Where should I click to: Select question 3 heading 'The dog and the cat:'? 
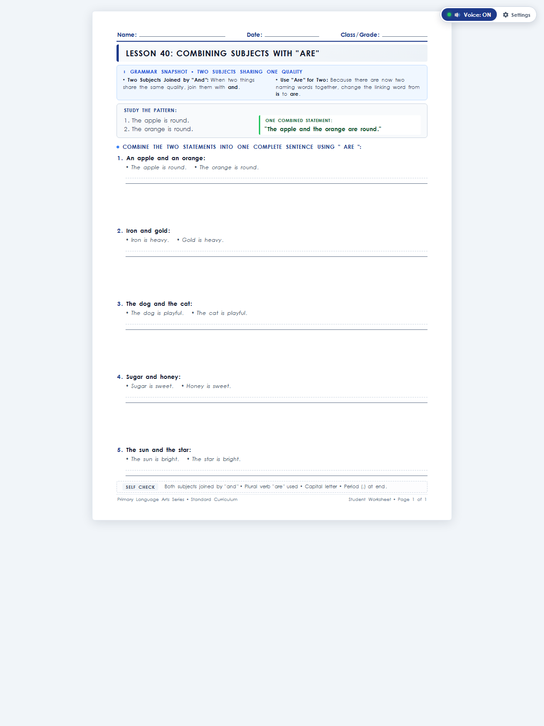pyautogui.click(x=159, y=304)
